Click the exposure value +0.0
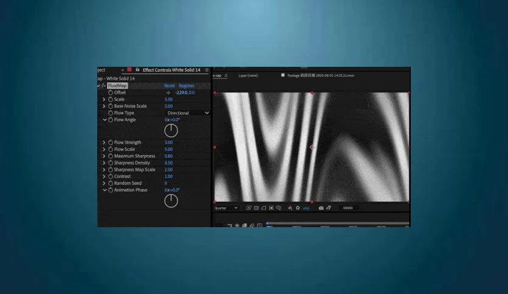The height and width of the screenshot is (294, 508). point(306,208)
